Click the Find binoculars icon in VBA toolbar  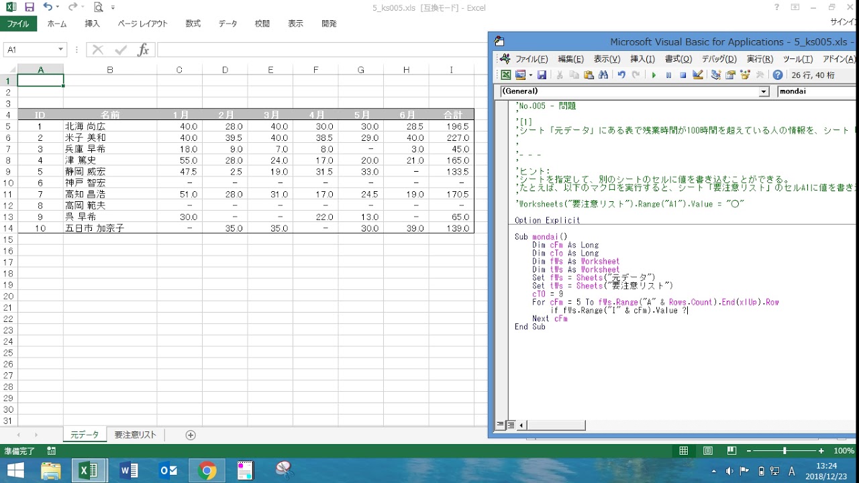603,75
